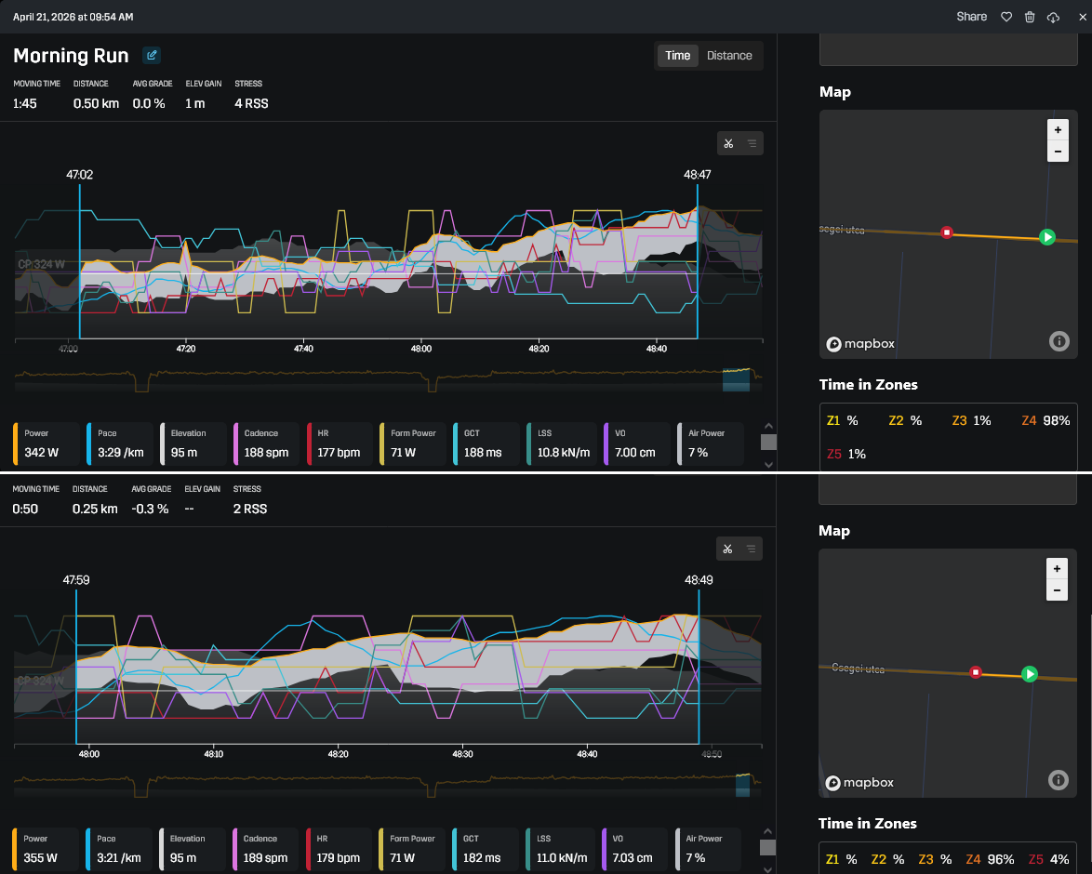Image resolution: width=1092 pixels, height=874 pixels.
Task: Switch the chart axis to the Distance tab
Action: [729, 56]
